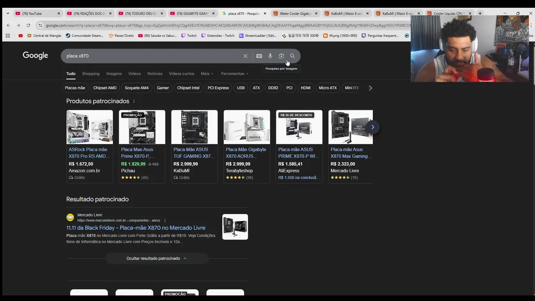Open the three-dot menu beside Mercado Livre URL

[165, 220]
